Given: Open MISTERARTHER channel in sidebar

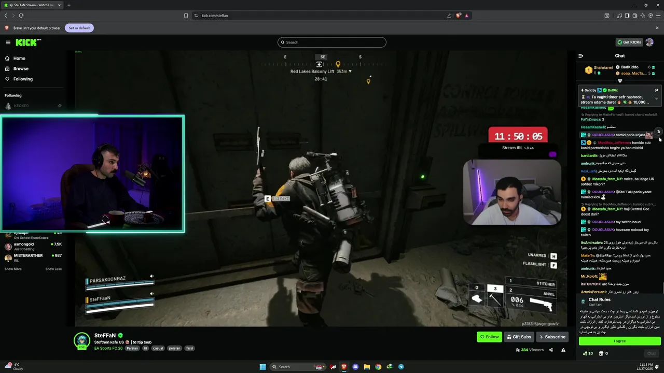Looking at the screenshot, I should (x=32, y=257).
